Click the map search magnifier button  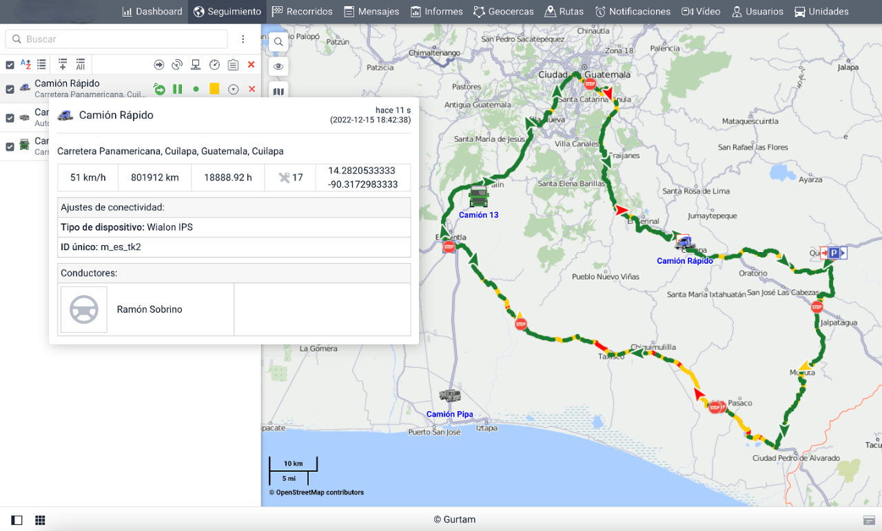[x=278, y=42]
